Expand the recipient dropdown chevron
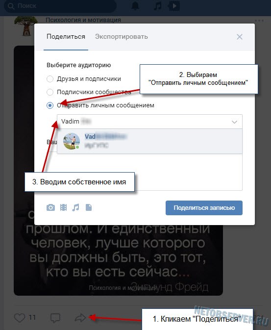 (x=234, y=122)
